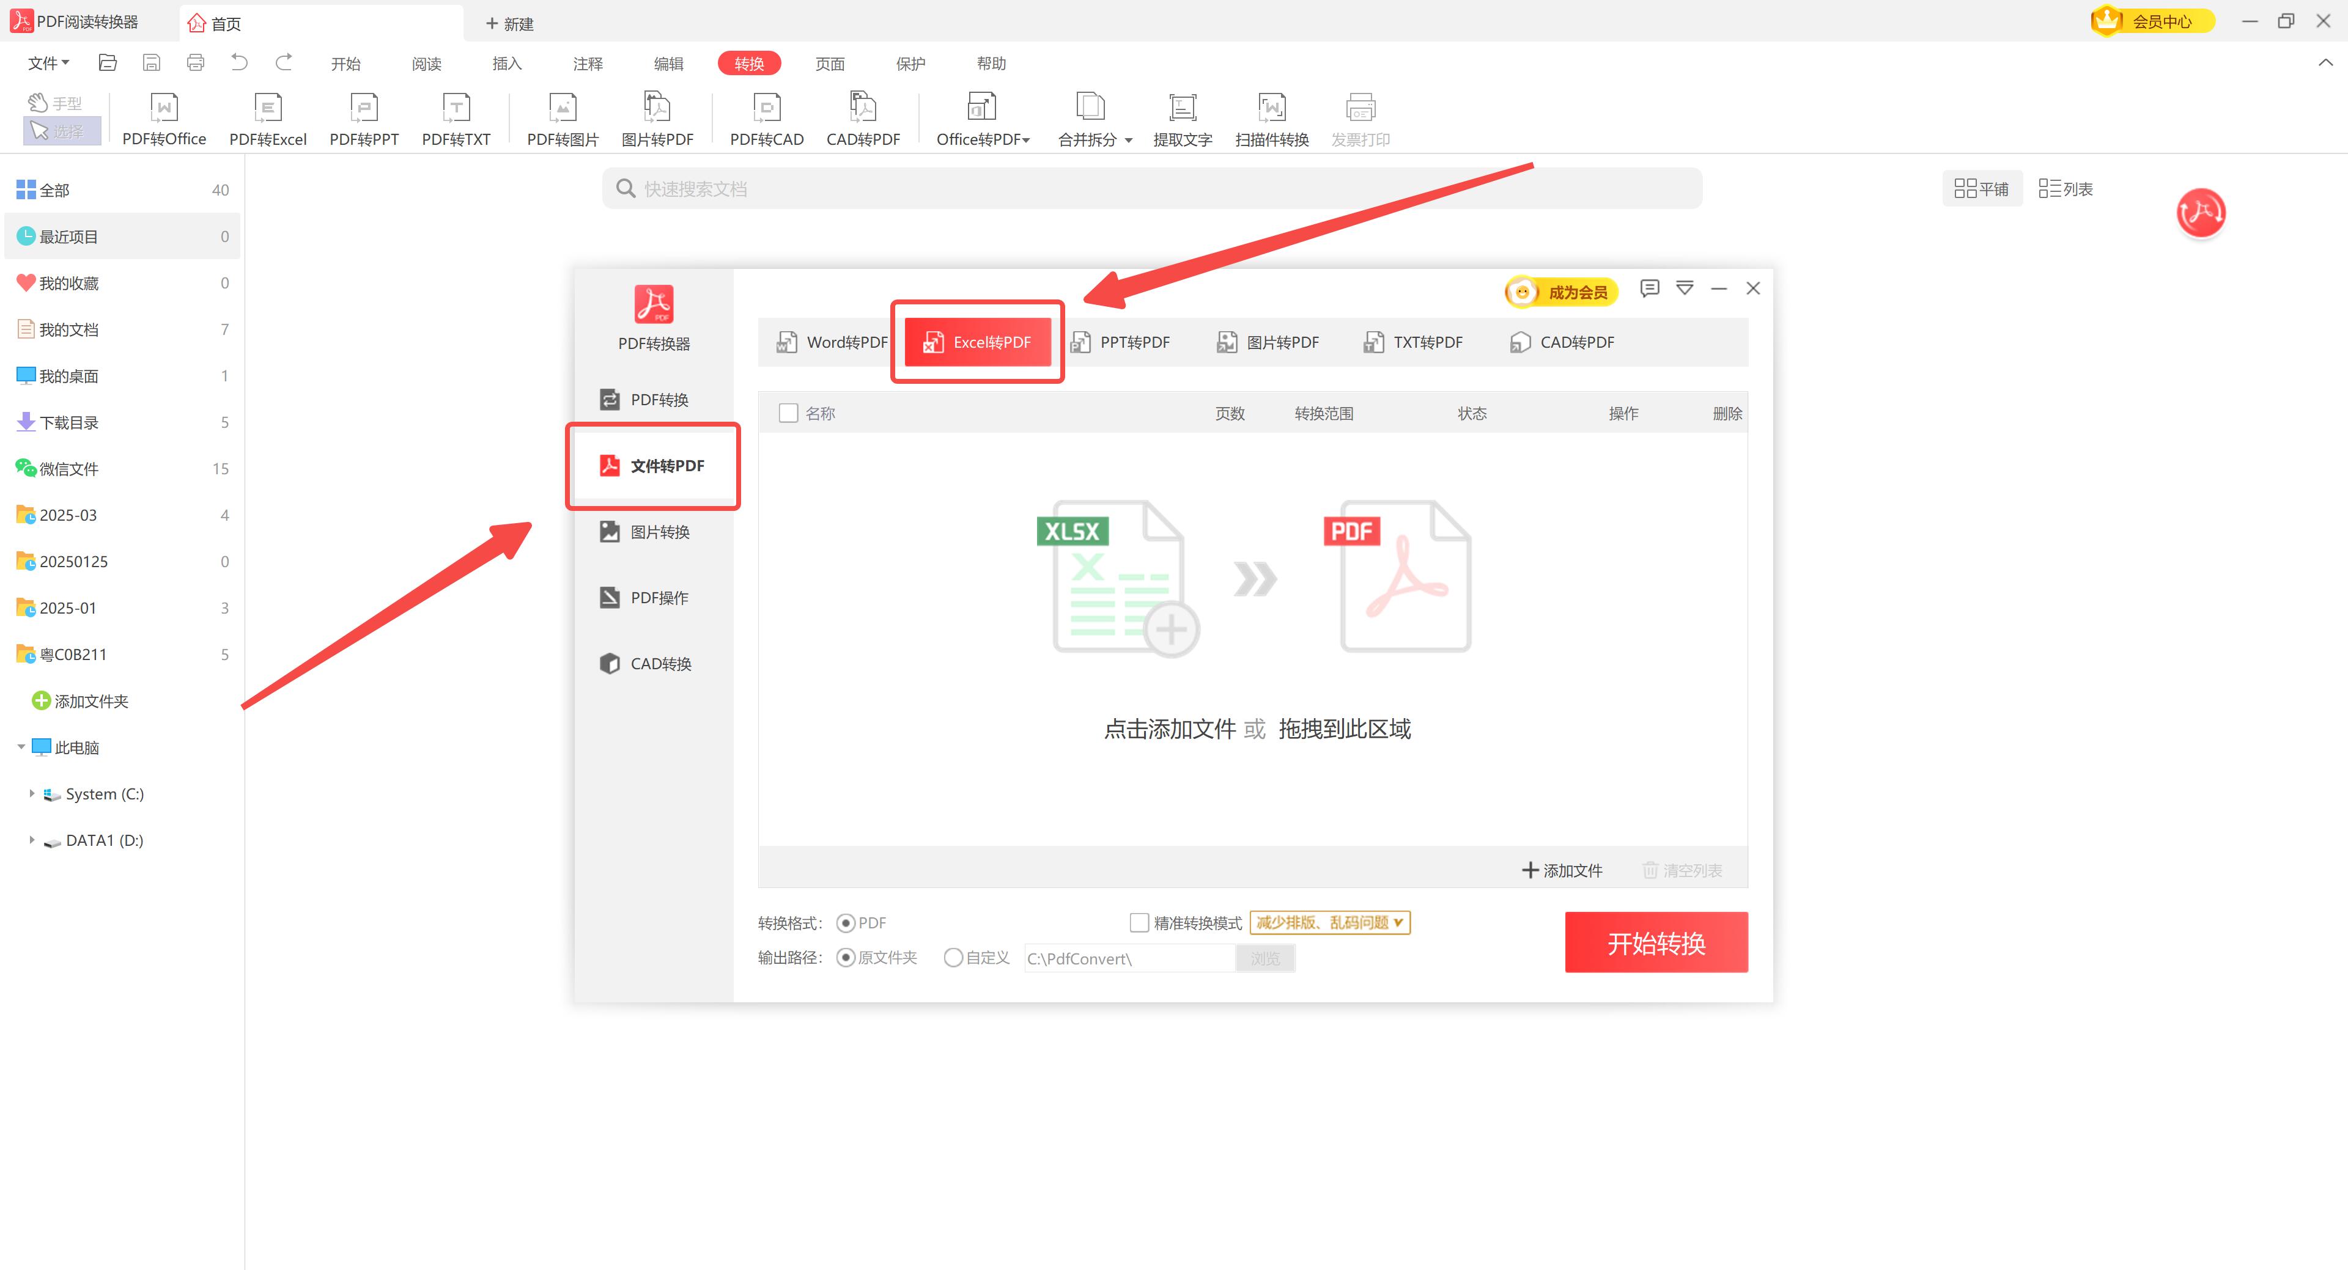Click the save icon in toolbar
2348x1270 pixels.
tap(151, 63)
